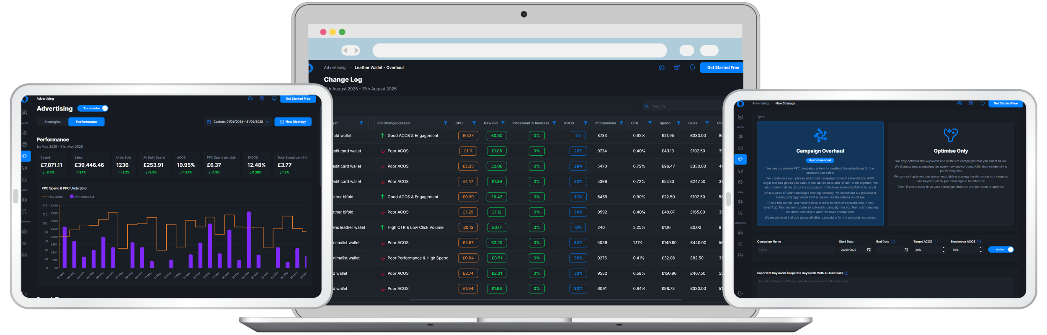Open headset support icon in Change Log header

point(662,67)
